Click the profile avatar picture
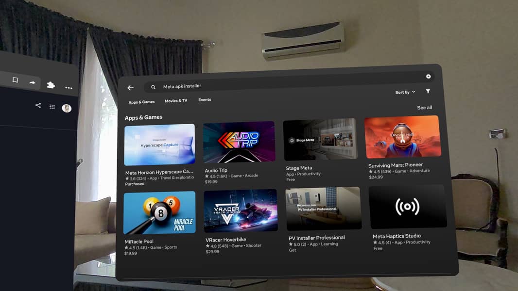The height and width of the screenshot is (291, 518). [67, 108]
